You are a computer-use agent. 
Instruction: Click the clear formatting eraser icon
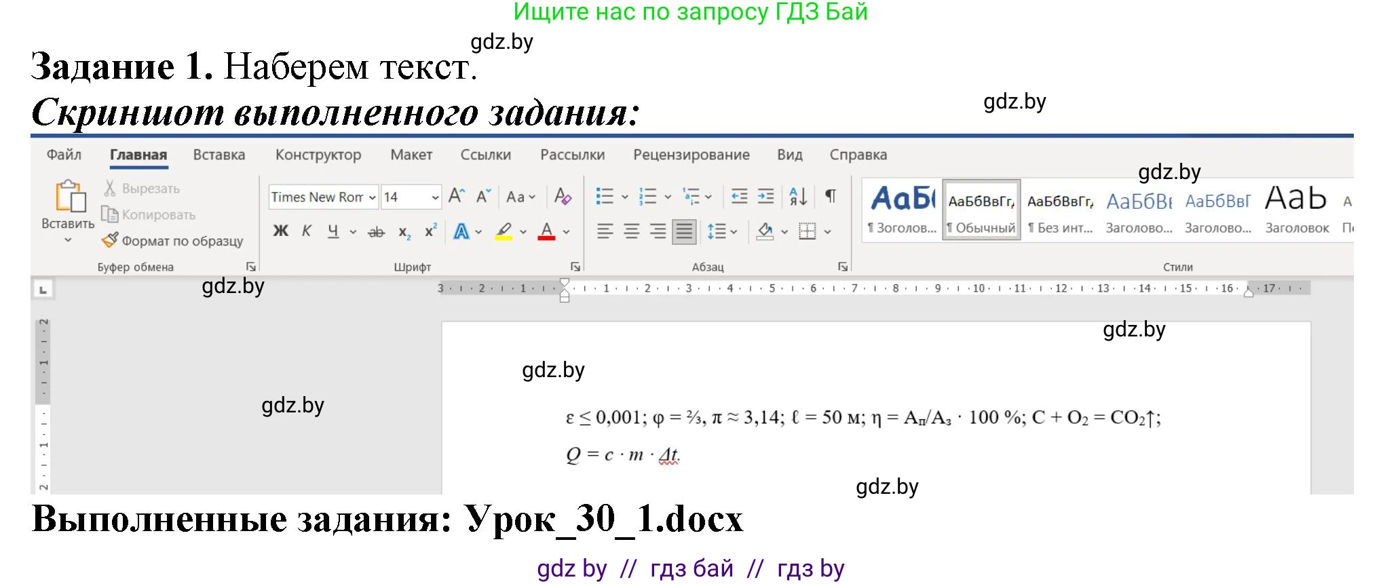point(563,197)
